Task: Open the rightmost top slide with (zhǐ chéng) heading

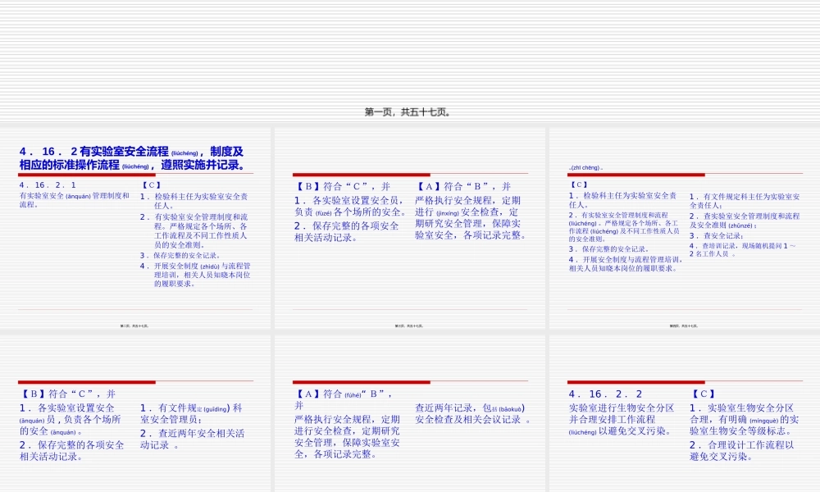Action: pyautogui.click(x=681, y=230)
